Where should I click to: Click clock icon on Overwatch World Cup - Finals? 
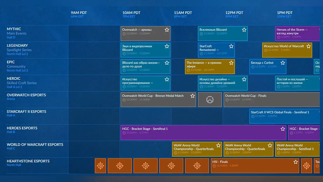click(x=227, y=99)
